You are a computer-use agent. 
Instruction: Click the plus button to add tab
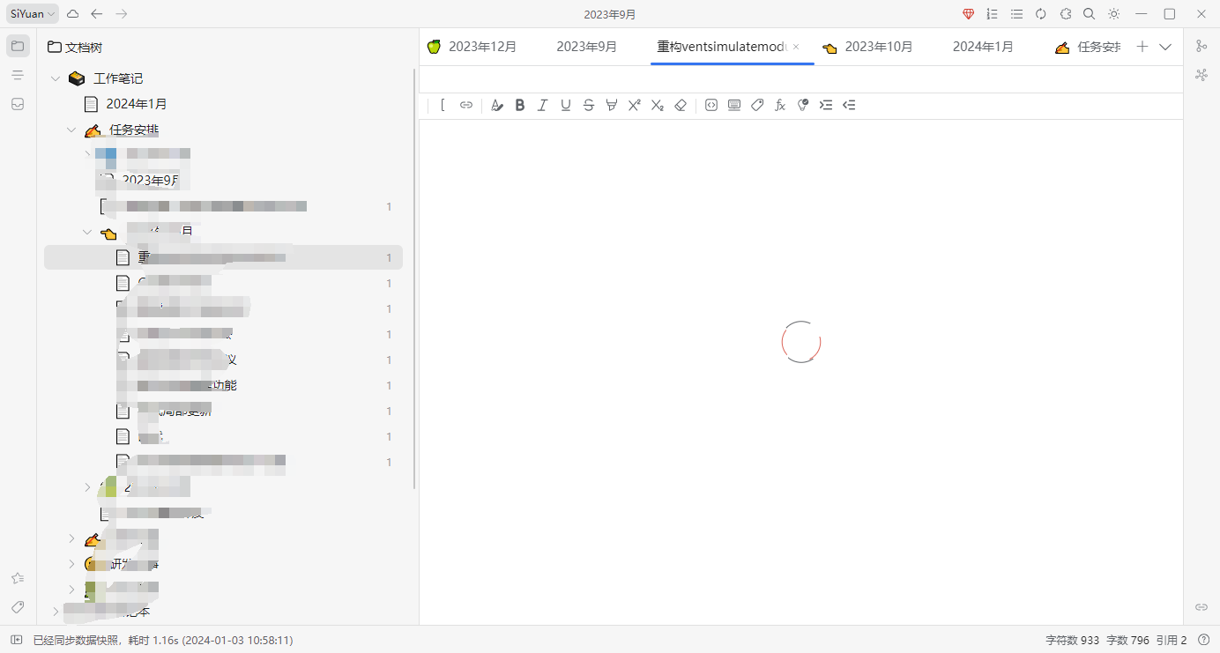pyautogui.click(x=1142, y=47)
